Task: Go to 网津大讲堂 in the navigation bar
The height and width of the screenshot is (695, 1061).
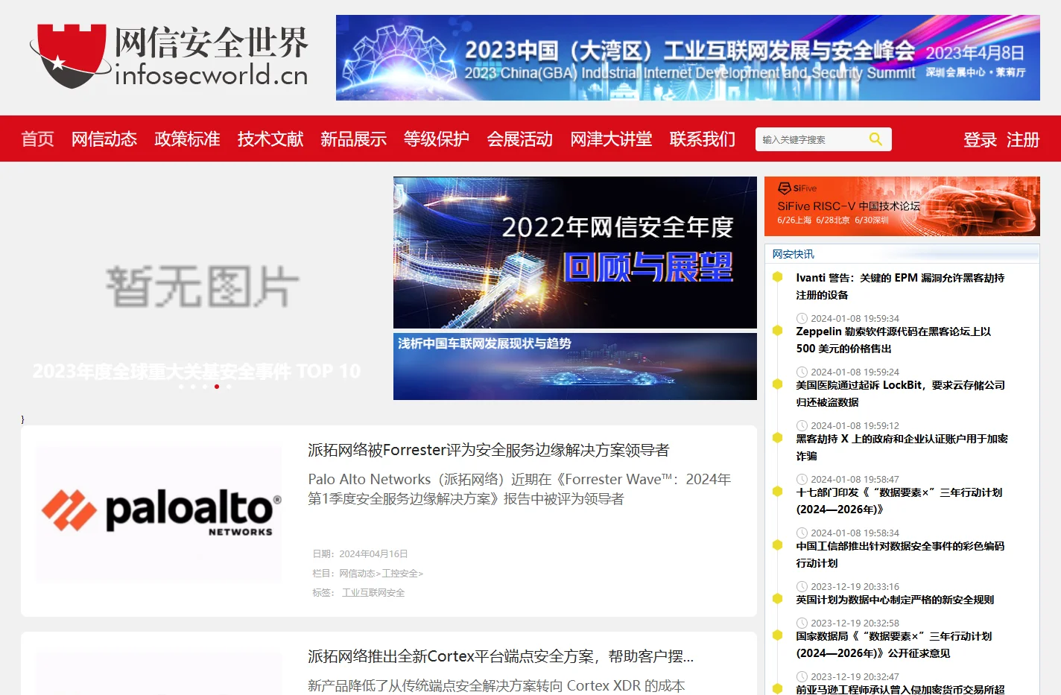Action: 611,139
